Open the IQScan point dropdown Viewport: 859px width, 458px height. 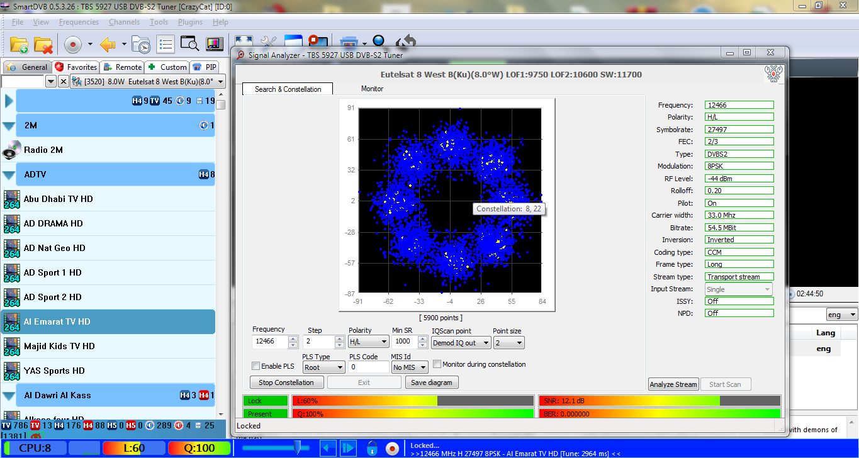(462, 342)
